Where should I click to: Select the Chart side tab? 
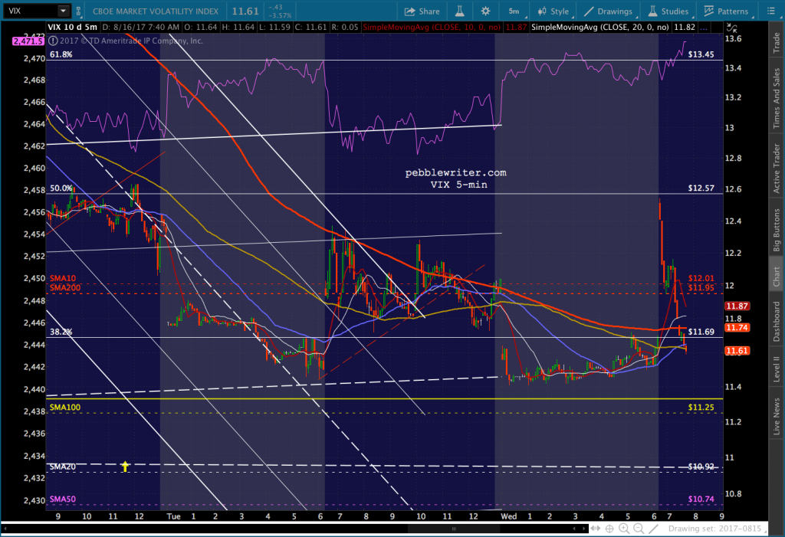coord(777,276)
